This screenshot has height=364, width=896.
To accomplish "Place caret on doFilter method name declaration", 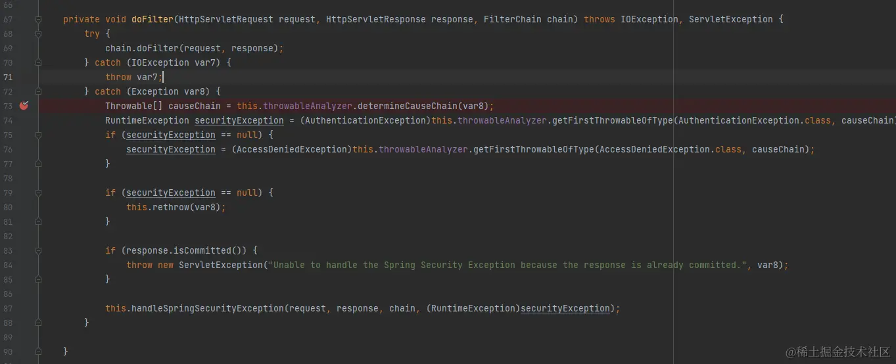I will [153, 19].
